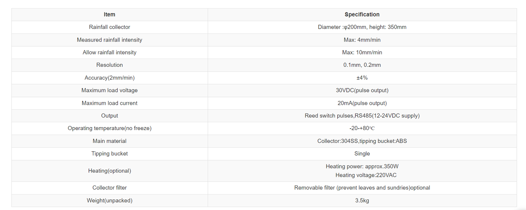The height and width of the screenshot is (210, 526).
Task: Click the "±4%" accuracy value
Action: pyautogui.click(x=362, y=78)
